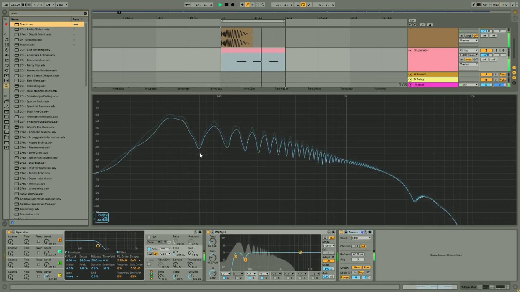
Task: Enable Fixed on oscillator D row
Action: coord(39,241)
